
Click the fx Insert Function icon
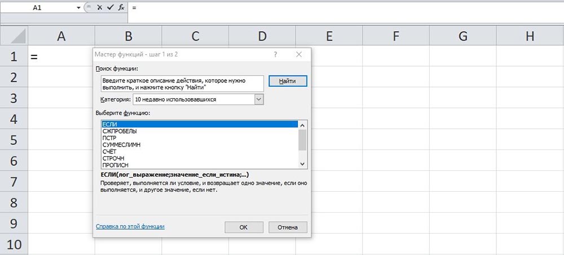pyautogui.click(x=121, y=8)
